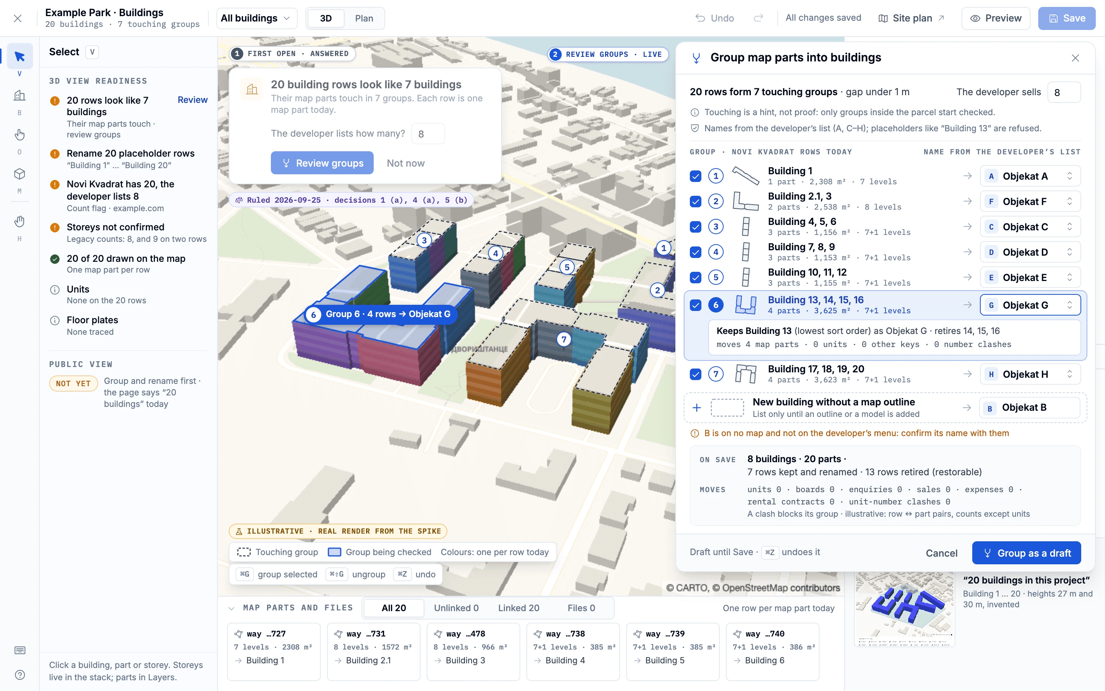The image size is (1105, 691).
Task: Click the top Save button
Action: [x=1067, y=18]
